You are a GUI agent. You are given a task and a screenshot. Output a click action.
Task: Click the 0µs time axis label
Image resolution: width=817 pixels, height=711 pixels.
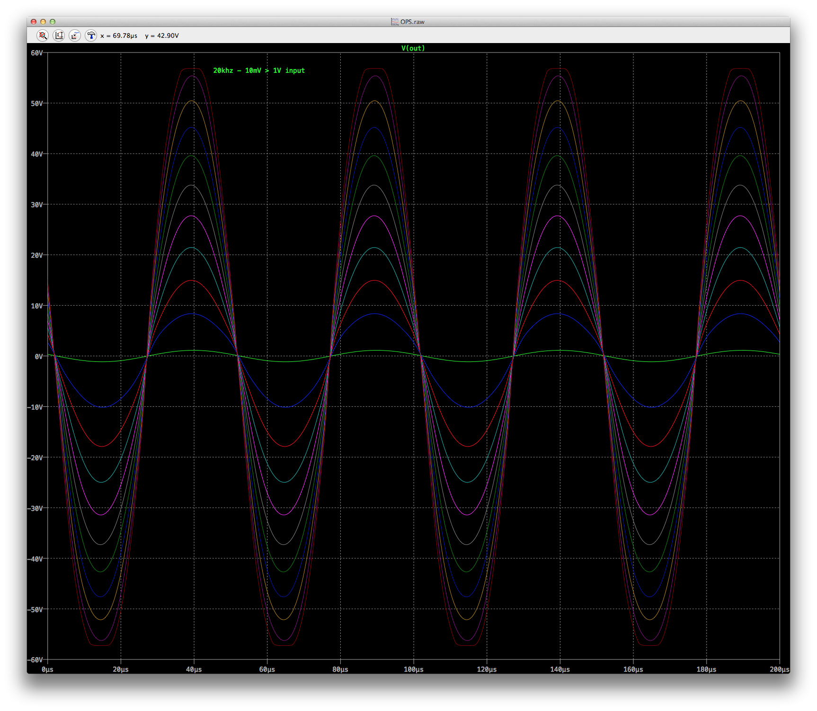(x=47, y=669)
